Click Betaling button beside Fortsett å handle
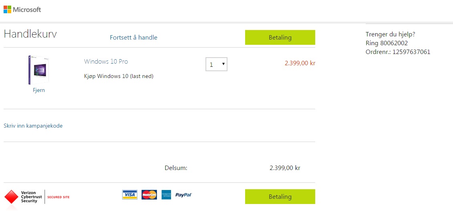The image size is (453, 212). [x=280, y=38]
